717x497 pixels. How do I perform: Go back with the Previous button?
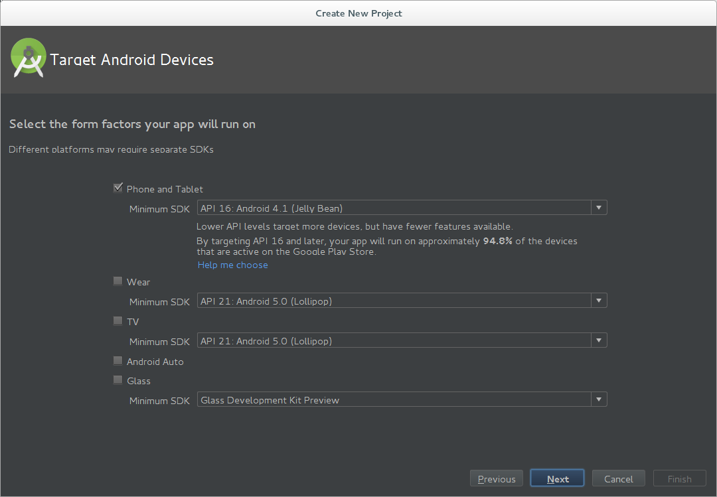[x=497, y=478]
